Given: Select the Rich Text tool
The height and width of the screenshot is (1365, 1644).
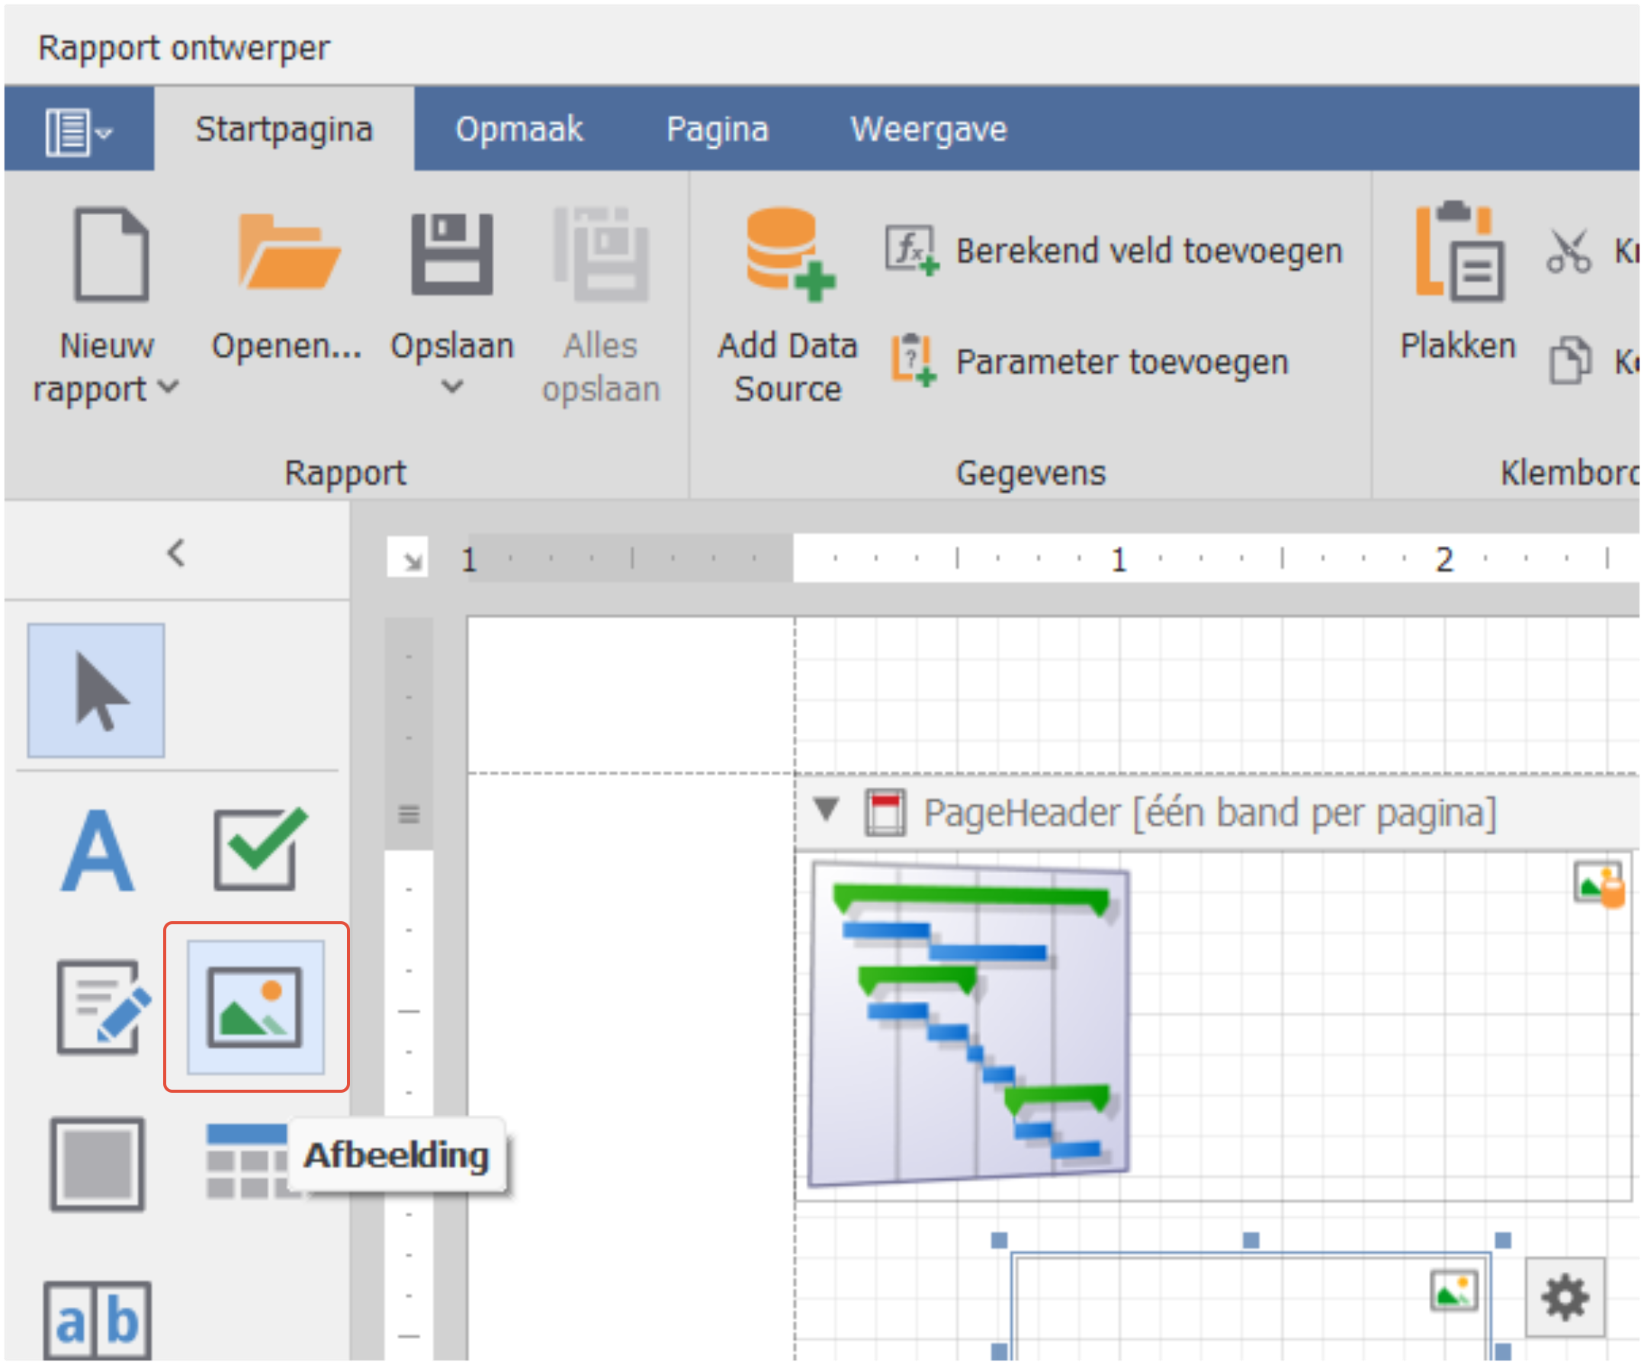Looking at the screenshot, I should coord(100,1007).
